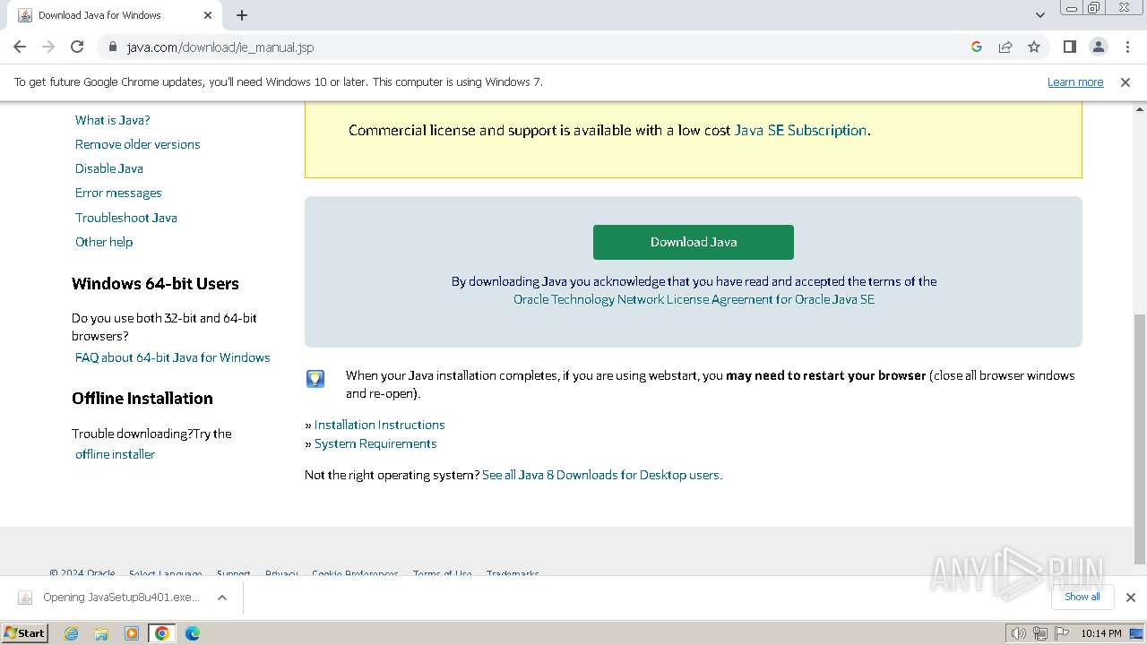Open the volume speaker tray icon
1147x645 pixels.
(1018, 633)
